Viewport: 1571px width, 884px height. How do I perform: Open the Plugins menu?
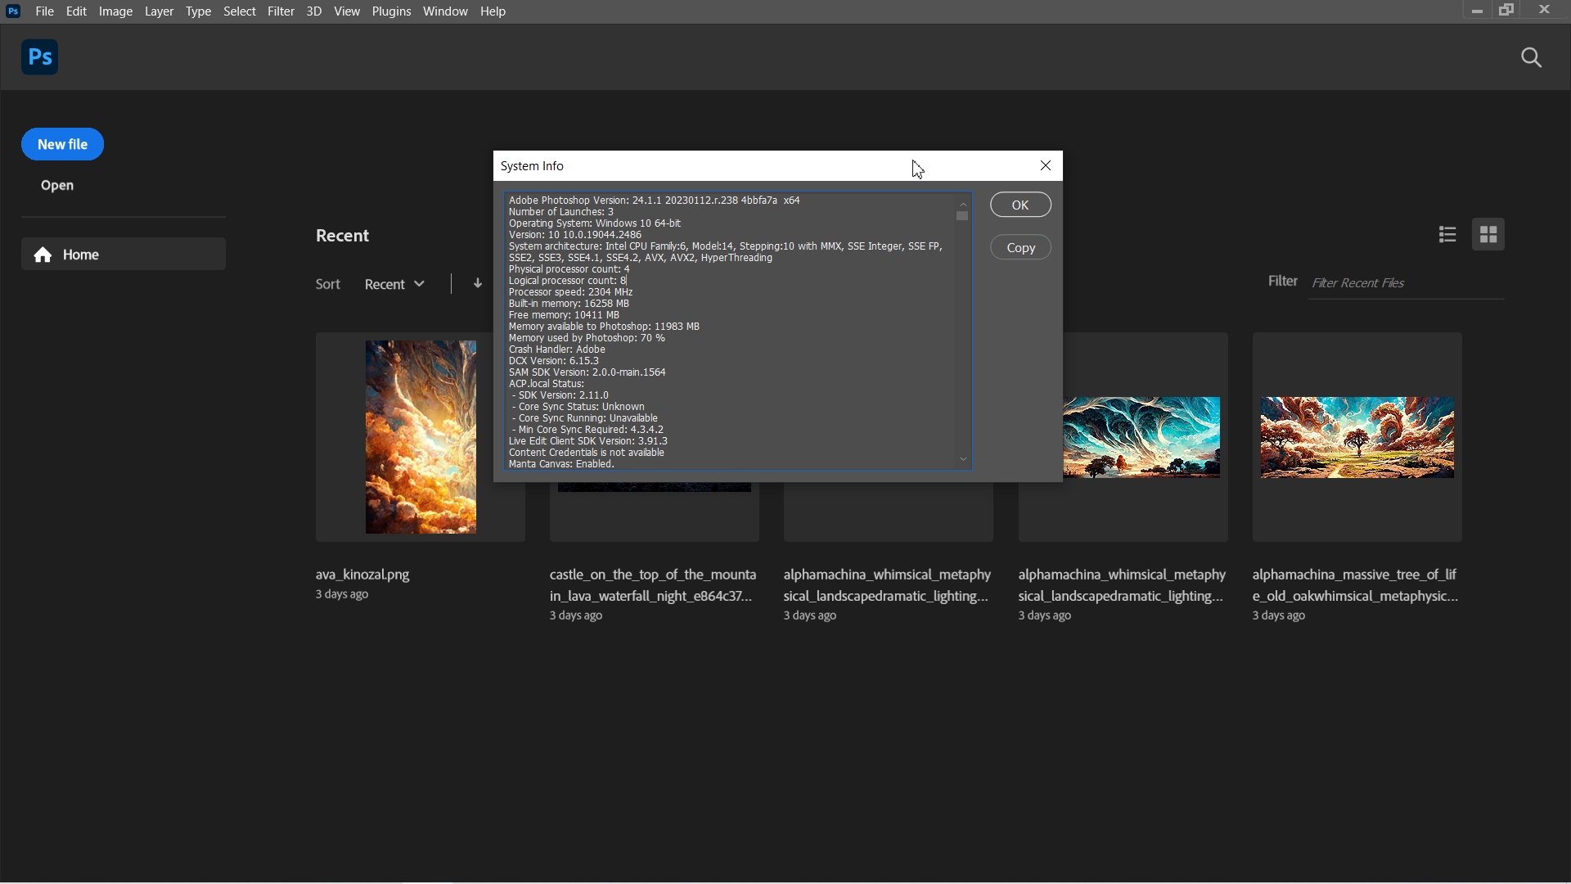coord(391,11)
